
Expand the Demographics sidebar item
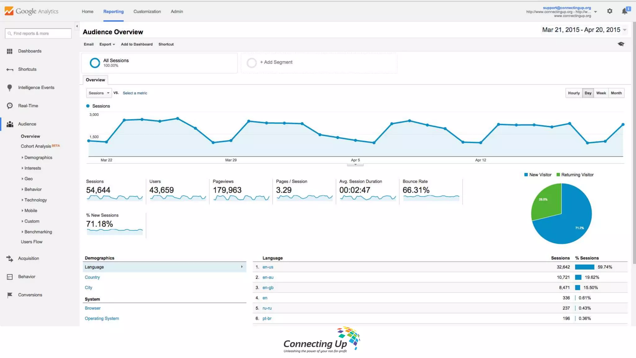tap(38, 158)
